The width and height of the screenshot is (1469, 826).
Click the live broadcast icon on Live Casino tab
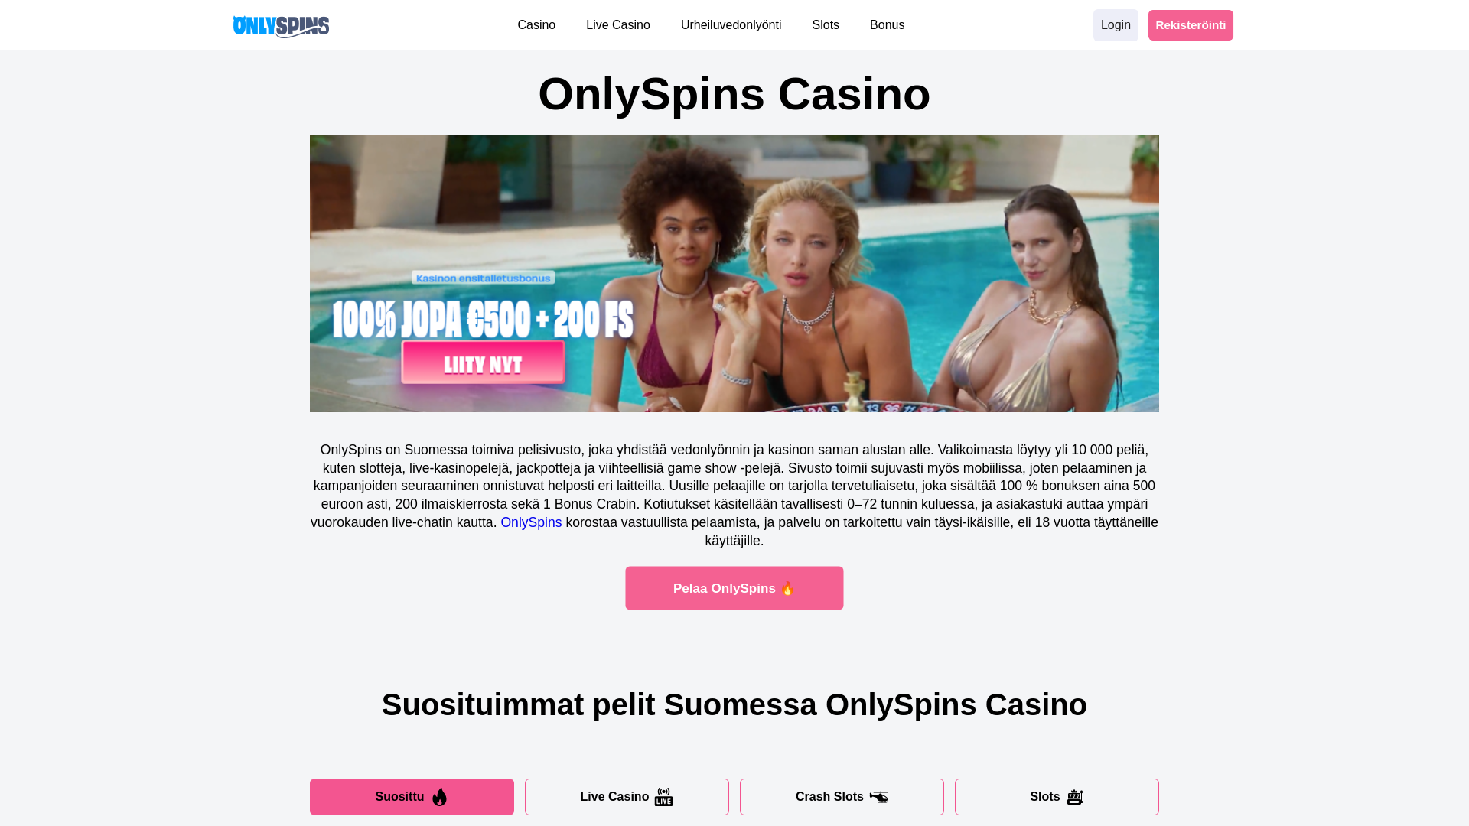tap(663, 797)
